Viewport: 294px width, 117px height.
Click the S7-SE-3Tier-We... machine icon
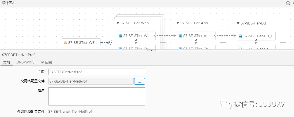120,36
